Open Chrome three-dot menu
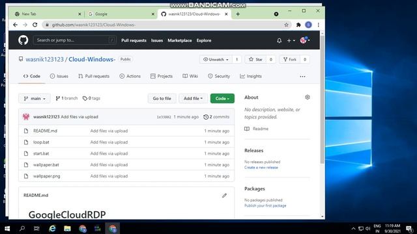The width and height of the screenshot is (417, 234). click(319, 25)
